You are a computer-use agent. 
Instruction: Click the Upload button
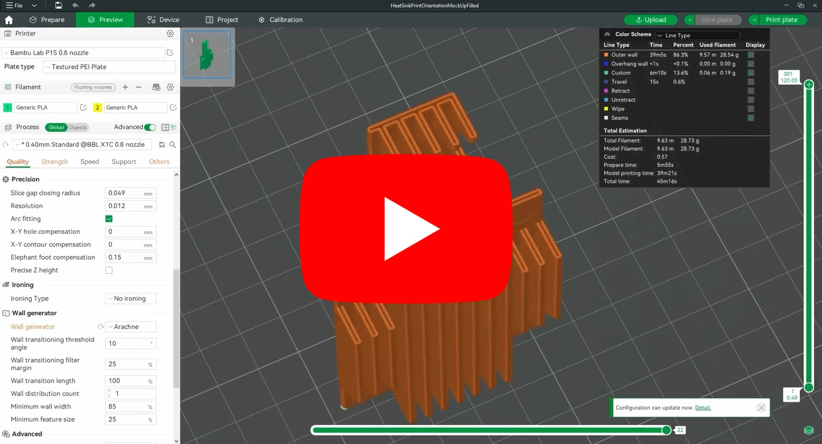pos(651,19)
